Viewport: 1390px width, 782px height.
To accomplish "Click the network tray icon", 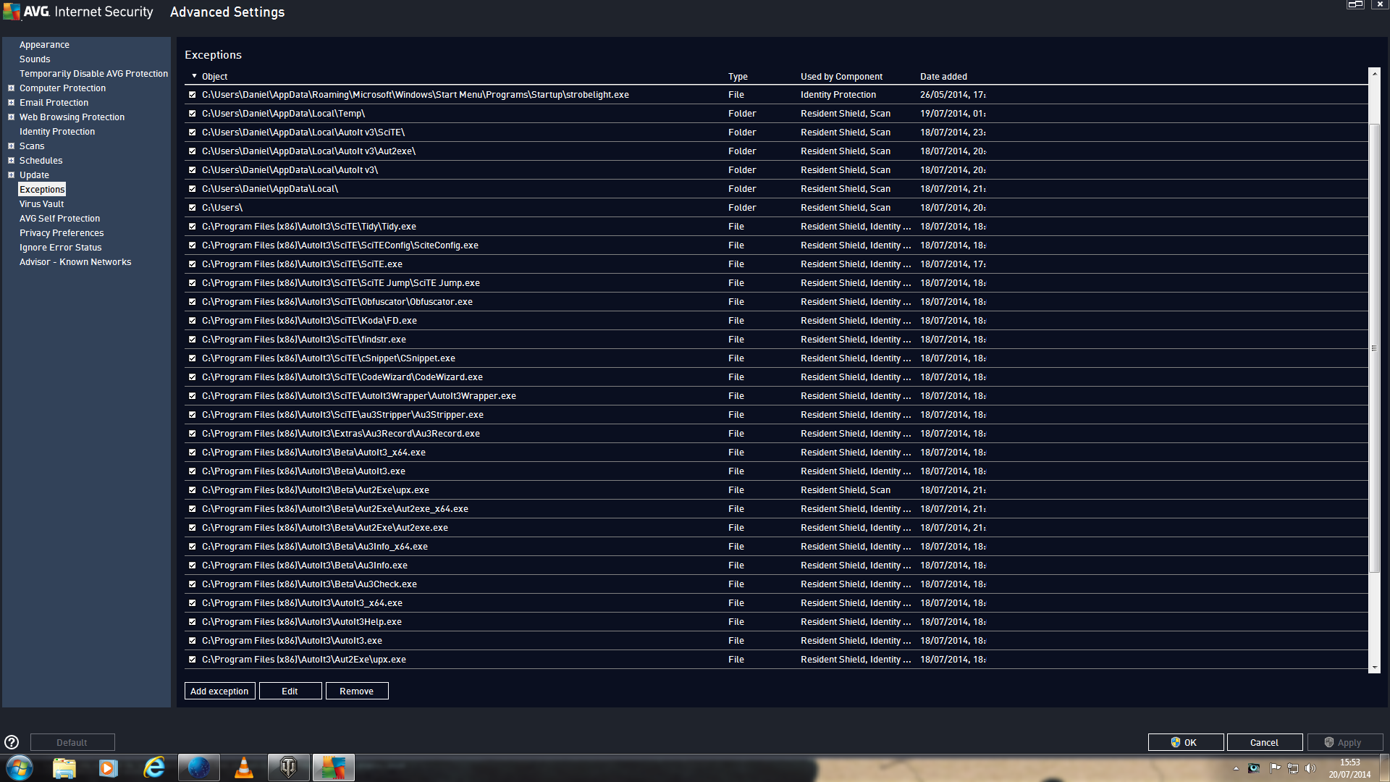I will (1293, 768).
